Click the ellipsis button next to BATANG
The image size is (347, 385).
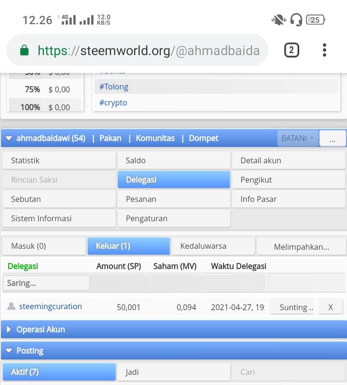click(x=333, y=139)
